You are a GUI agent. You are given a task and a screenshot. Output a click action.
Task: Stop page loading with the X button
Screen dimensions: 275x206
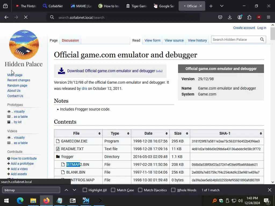(26, 17)
